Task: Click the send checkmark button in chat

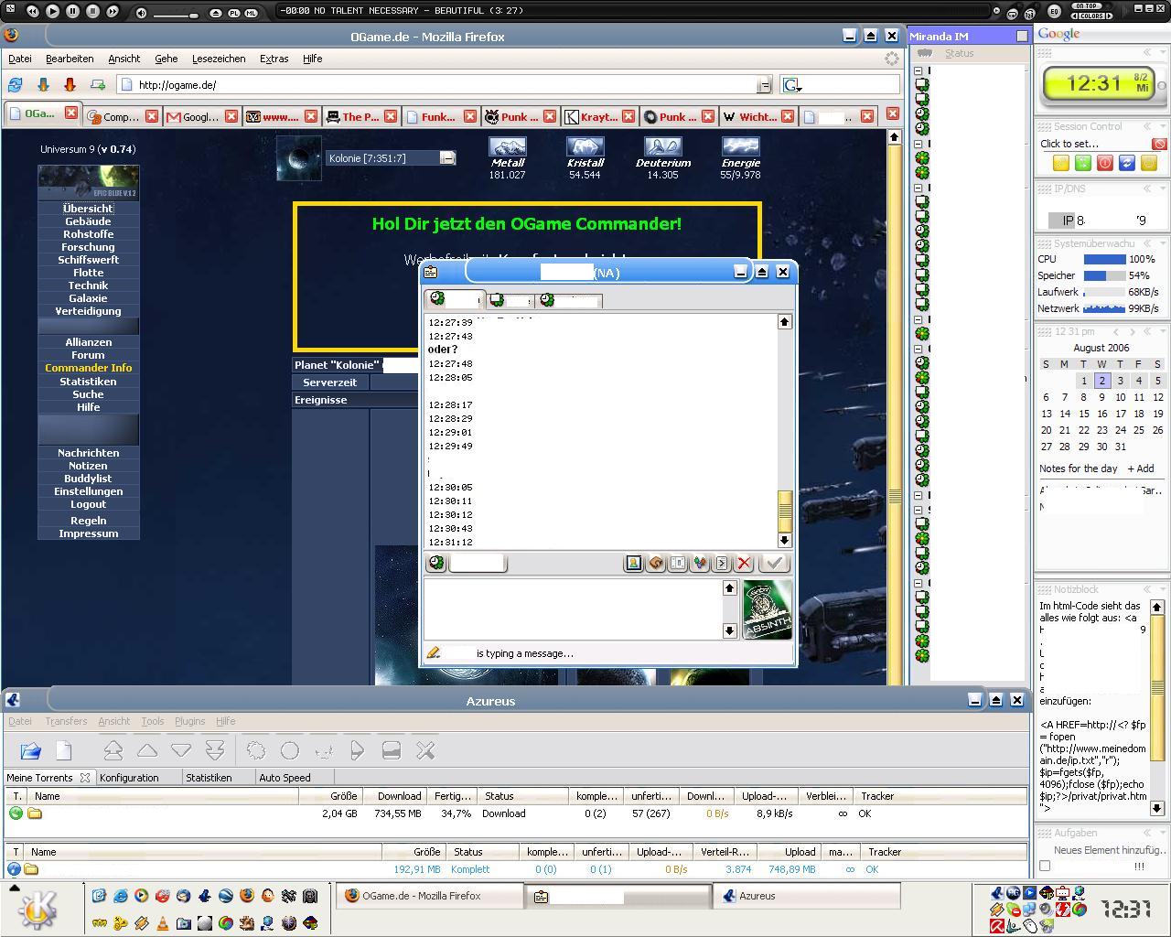Action: 774,564
